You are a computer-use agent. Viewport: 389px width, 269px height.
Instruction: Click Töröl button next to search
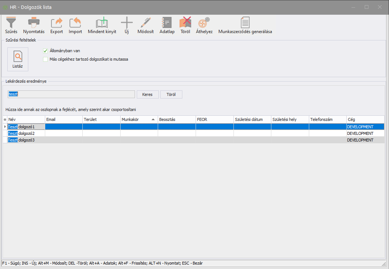click(171, 94)
